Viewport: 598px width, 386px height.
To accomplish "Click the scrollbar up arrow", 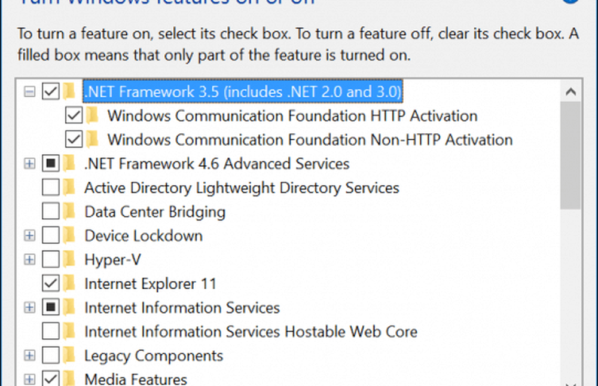I will tap(570, 93).
